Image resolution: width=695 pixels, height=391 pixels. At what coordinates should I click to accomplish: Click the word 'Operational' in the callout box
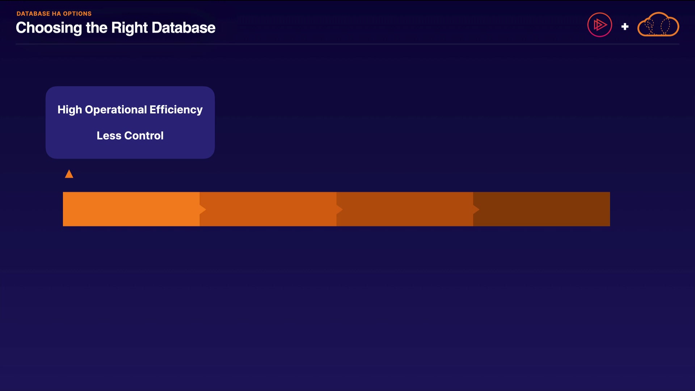[x=116, y=110]
